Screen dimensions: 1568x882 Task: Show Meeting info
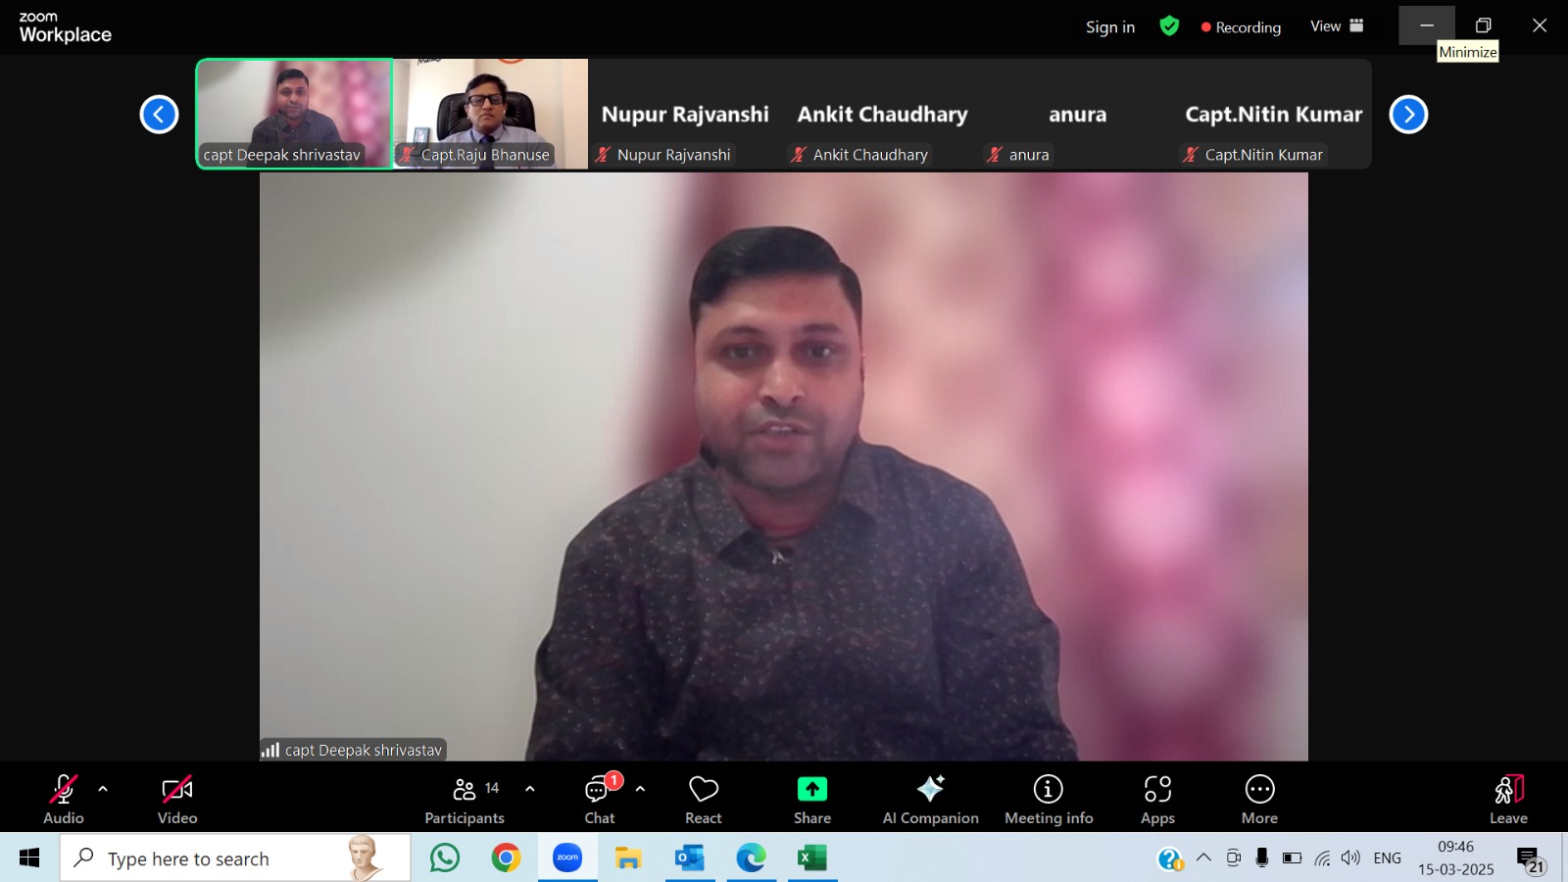1049,798
